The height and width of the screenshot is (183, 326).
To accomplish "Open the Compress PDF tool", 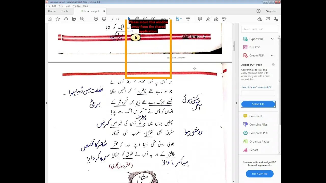I will click(x=259, y=133).
